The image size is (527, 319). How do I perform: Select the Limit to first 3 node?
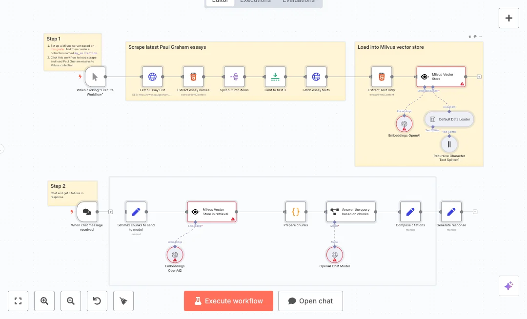click(x=275, y=77)
